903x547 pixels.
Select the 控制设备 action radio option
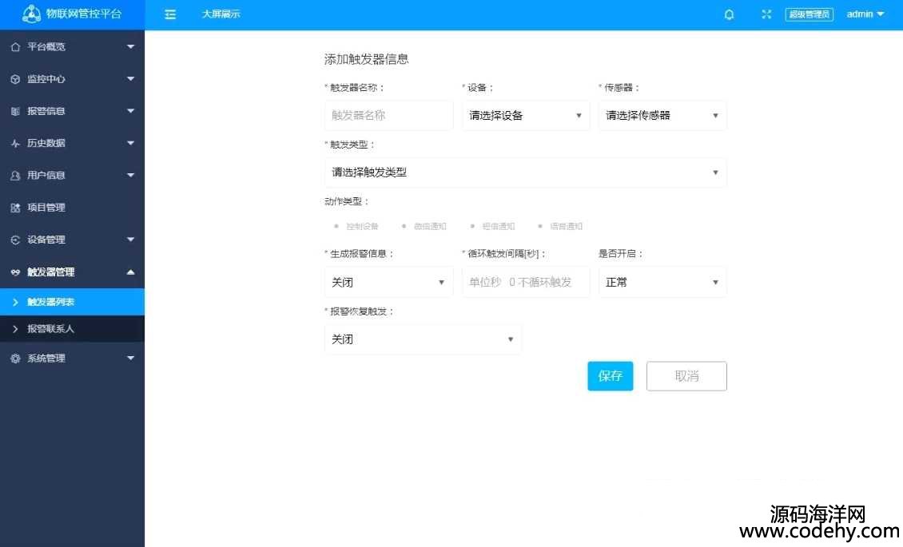click(356, 227)
